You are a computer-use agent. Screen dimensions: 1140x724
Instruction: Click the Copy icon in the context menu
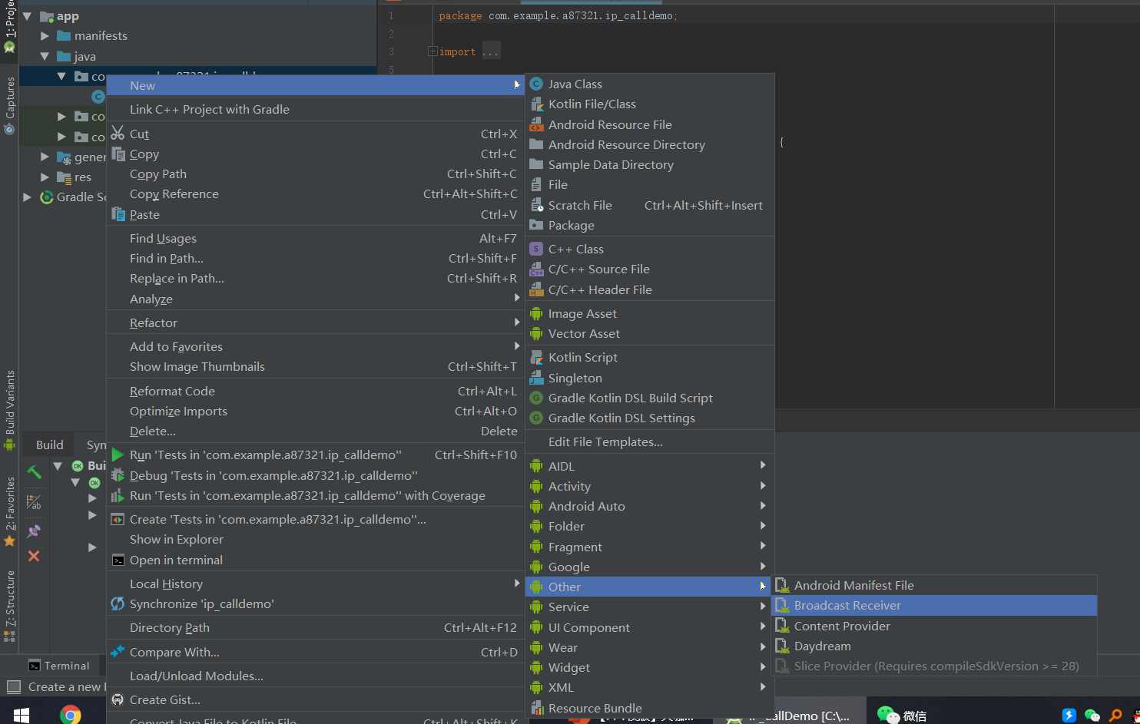118,154
